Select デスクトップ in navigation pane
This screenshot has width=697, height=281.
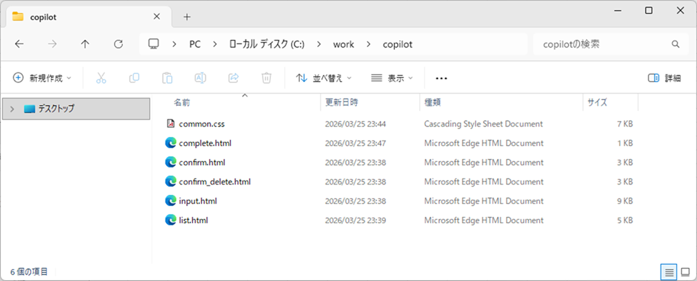(x=76, y=109)
